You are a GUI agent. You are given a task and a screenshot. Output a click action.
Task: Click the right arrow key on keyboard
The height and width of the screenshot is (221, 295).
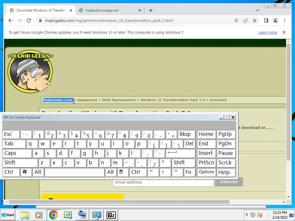(x=177, y=173)
